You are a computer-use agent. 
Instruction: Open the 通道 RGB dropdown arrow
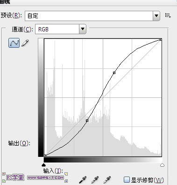(x=83, y=29)
